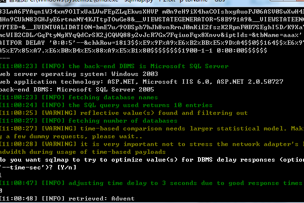Click the 'adjusting time delay to 3 seconds' line

152,183
